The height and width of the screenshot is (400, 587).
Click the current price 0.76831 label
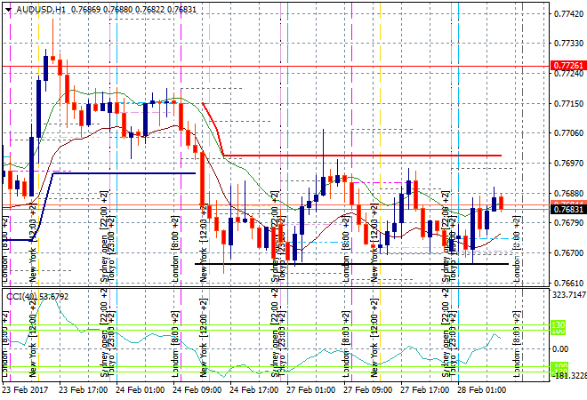(x=568, y=209)
